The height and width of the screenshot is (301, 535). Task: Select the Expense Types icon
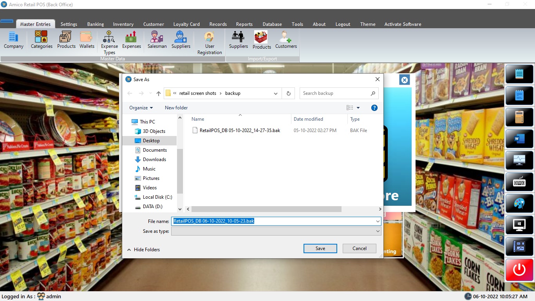click(x=109, y=43)
